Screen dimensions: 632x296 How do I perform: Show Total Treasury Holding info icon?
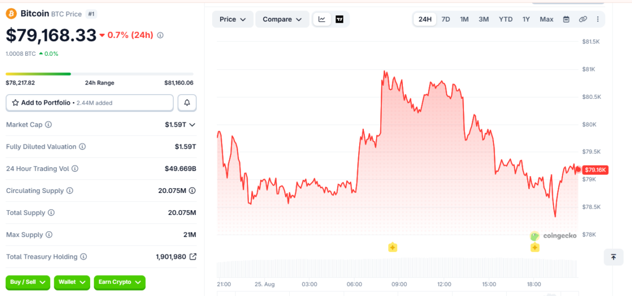click(83, 257)
